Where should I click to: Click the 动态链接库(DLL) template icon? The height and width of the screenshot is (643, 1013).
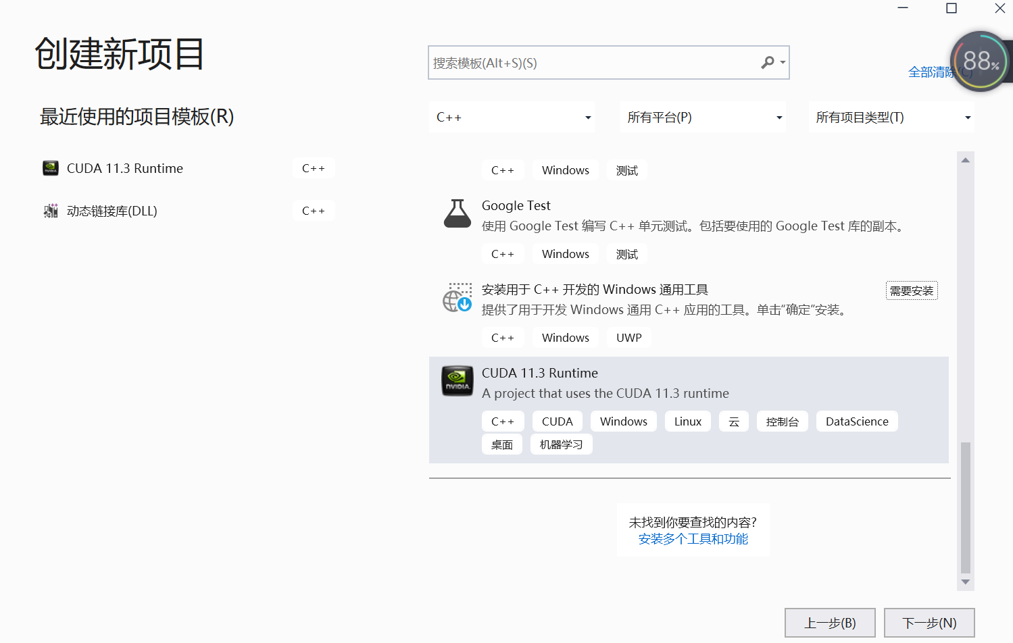[x=50, y=210]
